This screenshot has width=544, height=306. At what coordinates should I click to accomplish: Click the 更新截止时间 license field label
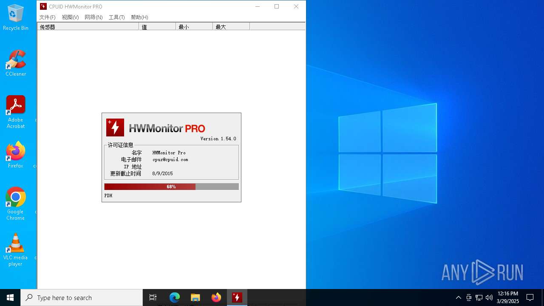pos(126,173)
